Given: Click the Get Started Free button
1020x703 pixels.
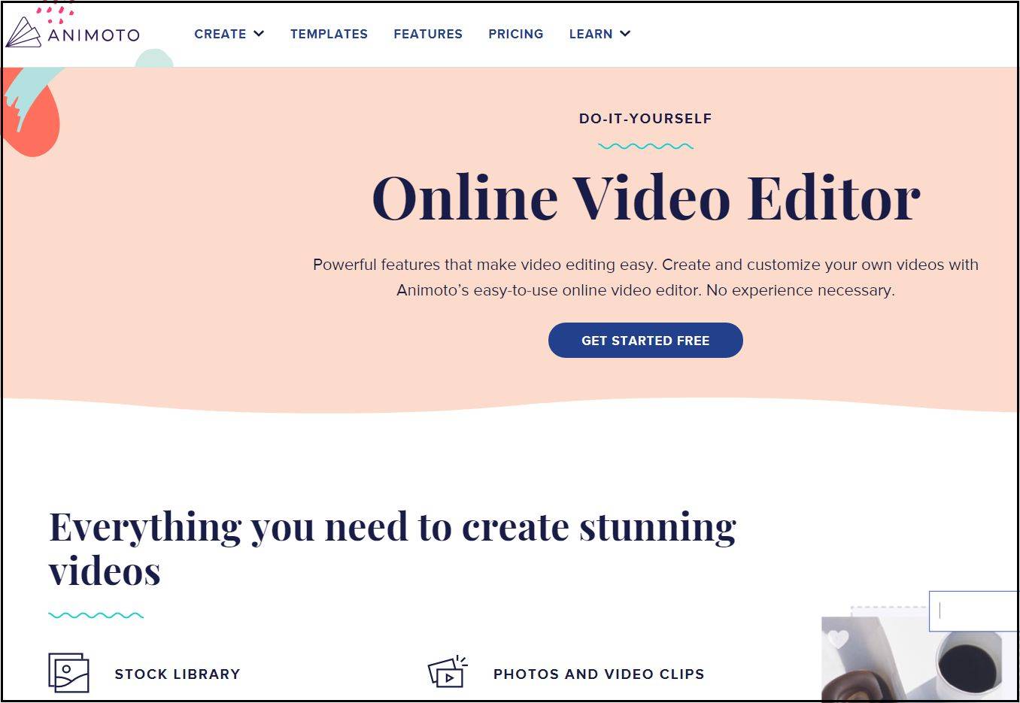Looking at the screenshot, I should [645, 341].
